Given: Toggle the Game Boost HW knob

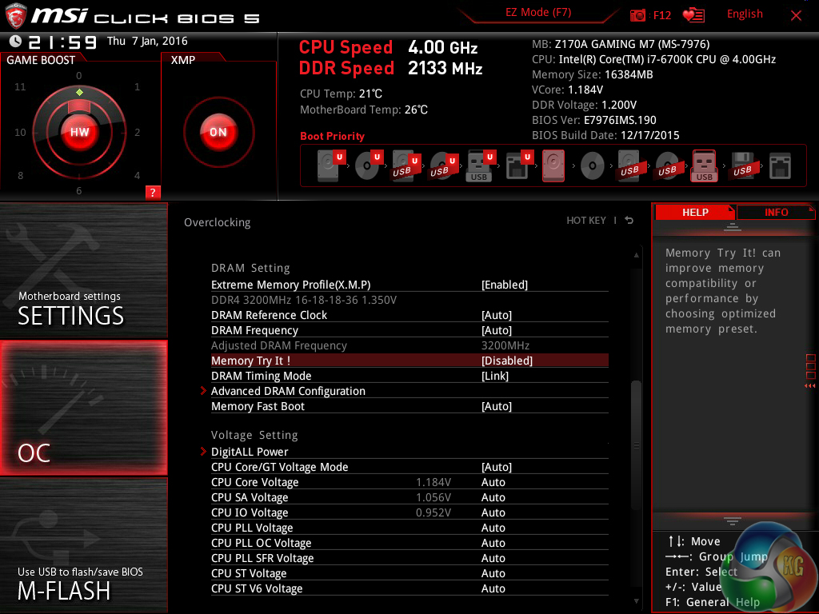Looking at the screenshot, I should [x=79, y=132].
